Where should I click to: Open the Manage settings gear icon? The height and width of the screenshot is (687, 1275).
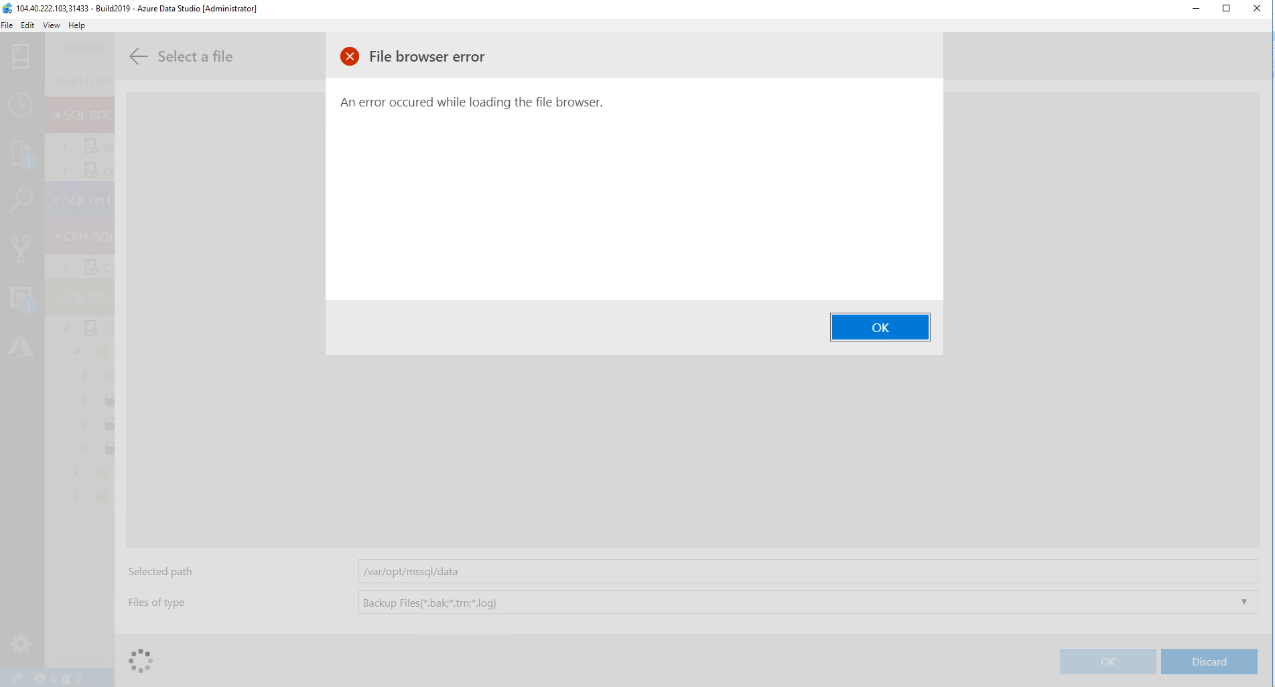click(x=21, y=643)
